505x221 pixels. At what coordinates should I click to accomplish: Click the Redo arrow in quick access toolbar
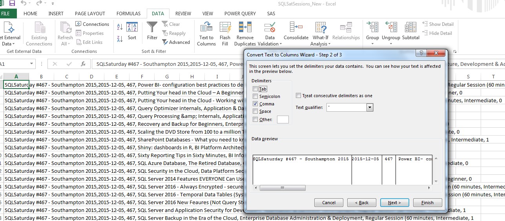pyautogui.click(x=39, y=4)
